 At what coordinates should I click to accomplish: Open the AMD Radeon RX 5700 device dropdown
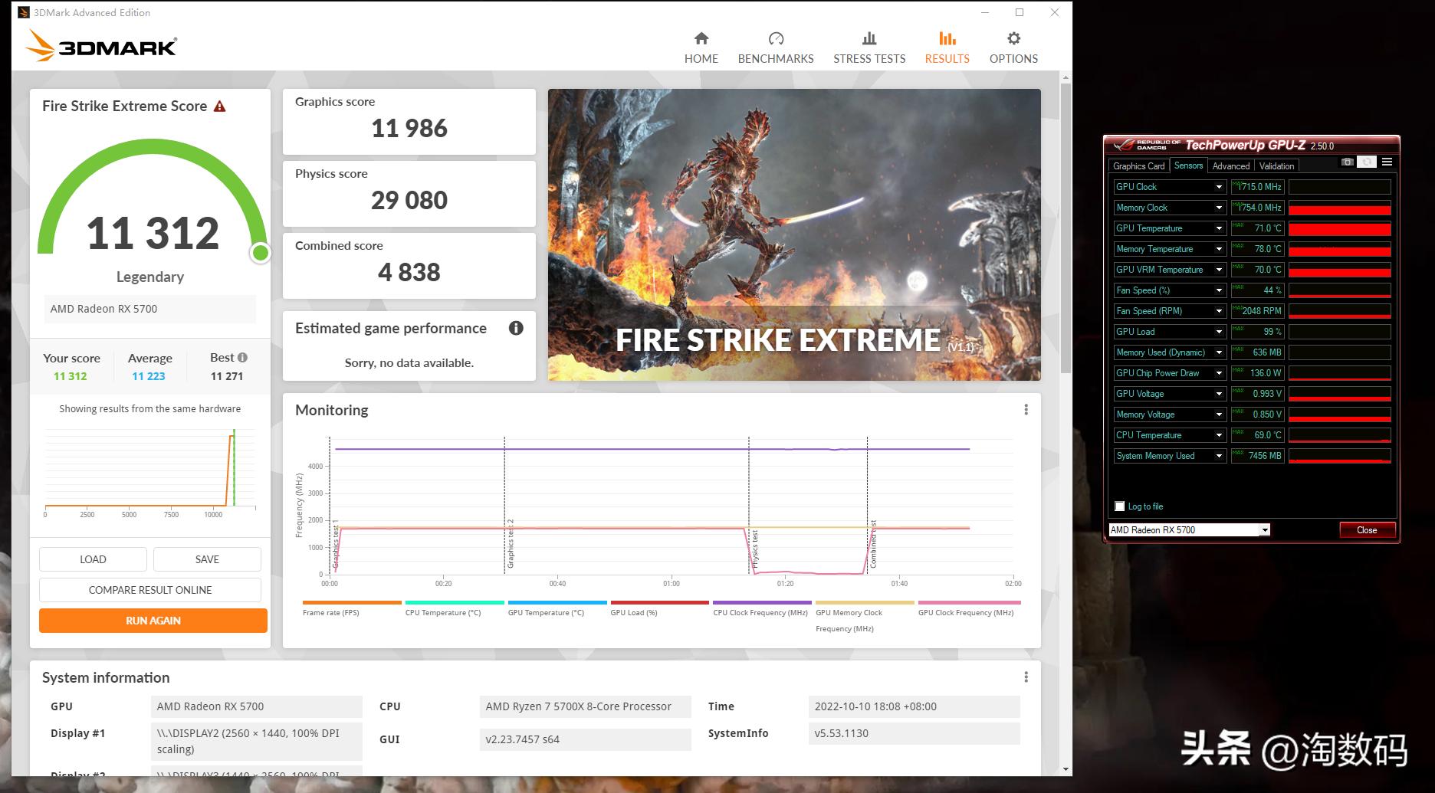(1265, 530)
